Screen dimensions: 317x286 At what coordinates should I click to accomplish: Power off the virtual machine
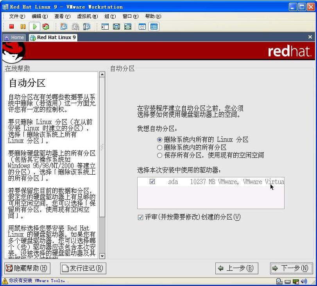(x=11, y=27)
